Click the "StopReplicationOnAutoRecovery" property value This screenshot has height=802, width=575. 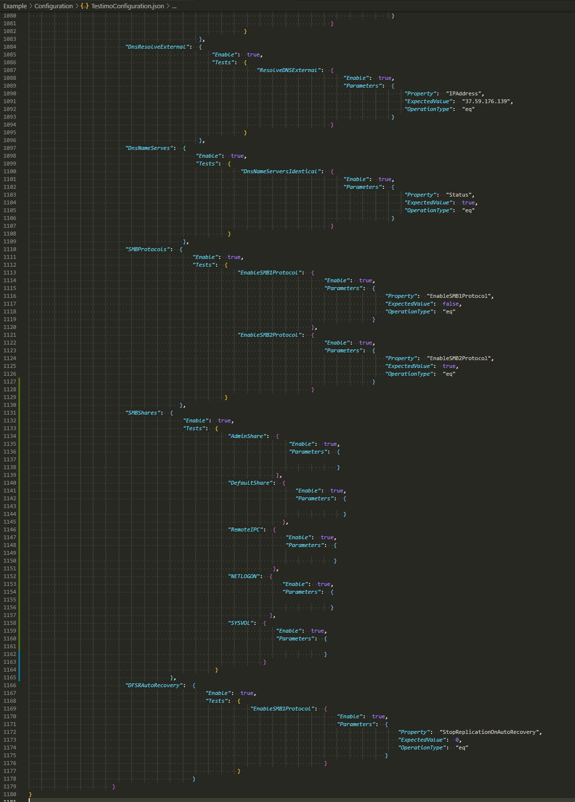[489, 732]
